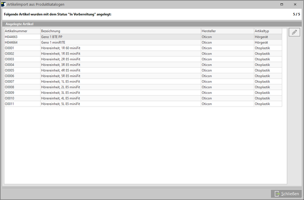Viewport: 304px width, 200px height.
Task: Click Otoplastik type in O0001 row
Action: pyautogui.click(x=262, y=48)
